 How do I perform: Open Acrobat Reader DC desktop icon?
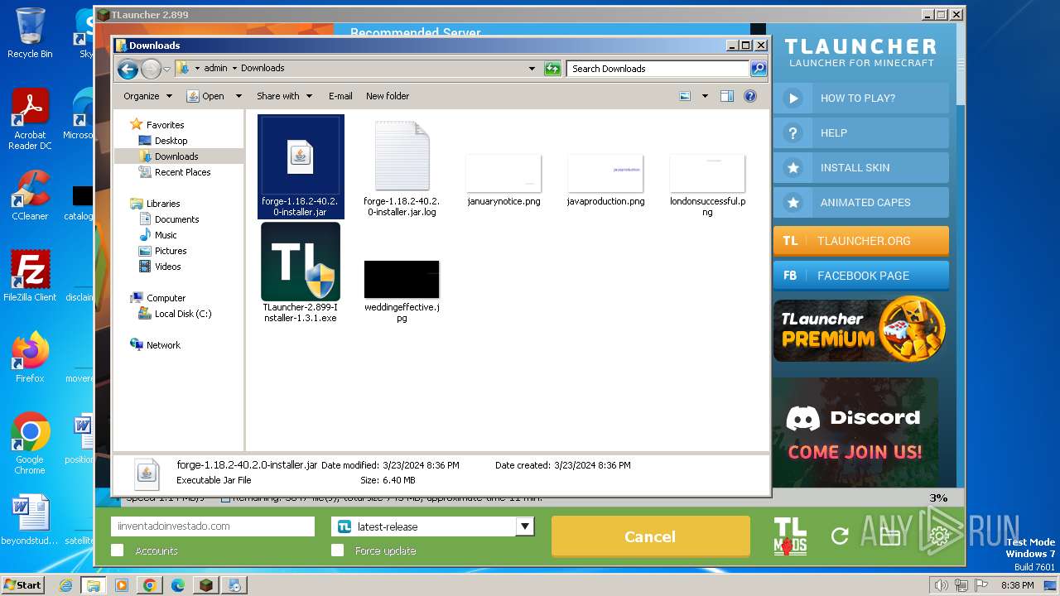pos(30,119)
